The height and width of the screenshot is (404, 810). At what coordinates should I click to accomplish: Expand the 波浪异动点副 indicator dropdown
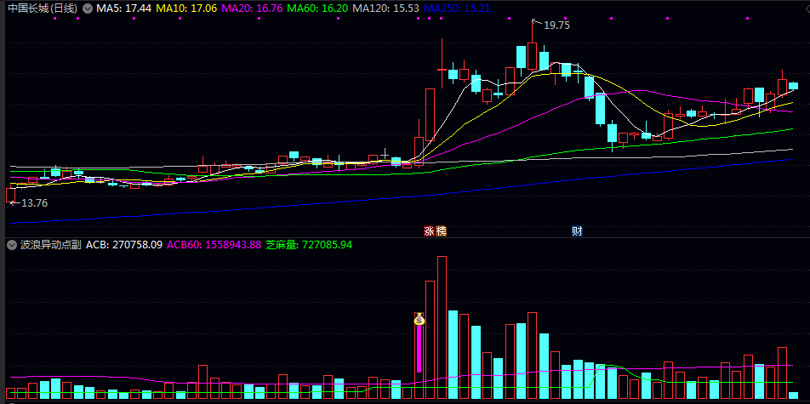[x=12, y=245]
